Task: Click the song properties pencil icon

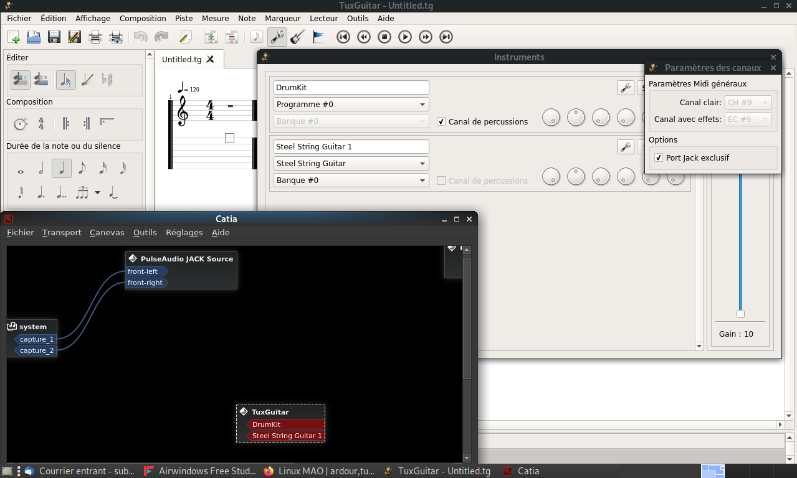Action: (x=185, y=37)
